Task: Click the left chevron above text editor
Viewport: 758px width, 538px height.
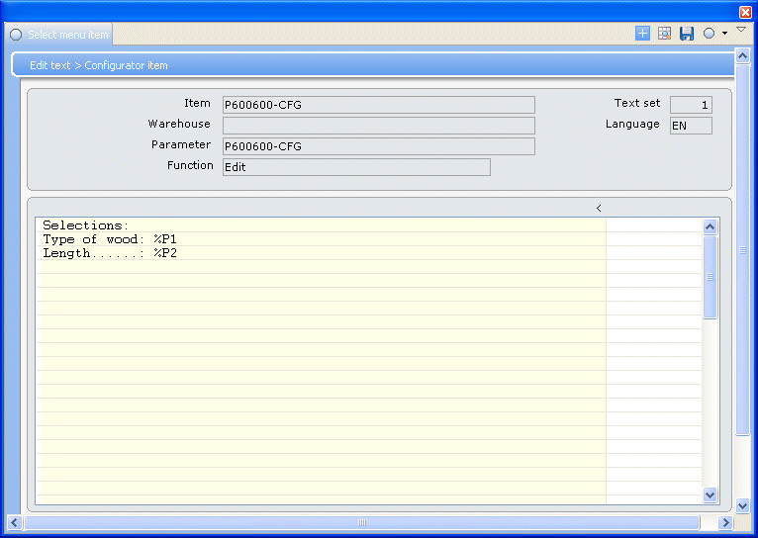Action: pos(599,208)
